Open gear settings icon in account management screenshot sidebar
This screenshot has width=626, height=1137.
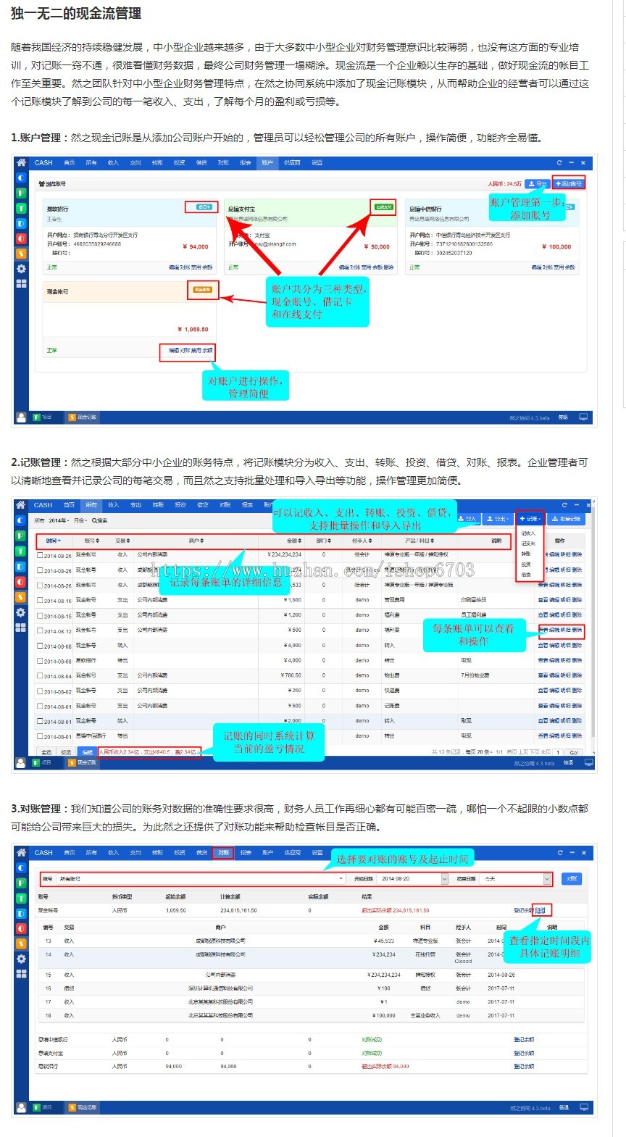click(21, 268)
